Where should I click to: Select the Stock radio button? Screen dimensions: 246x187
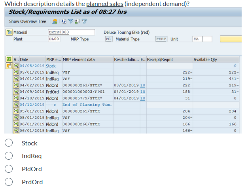(x=9, y=143)
